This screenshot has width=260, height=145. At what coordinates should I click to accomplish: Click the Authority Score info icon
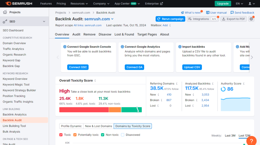(244, 84)
